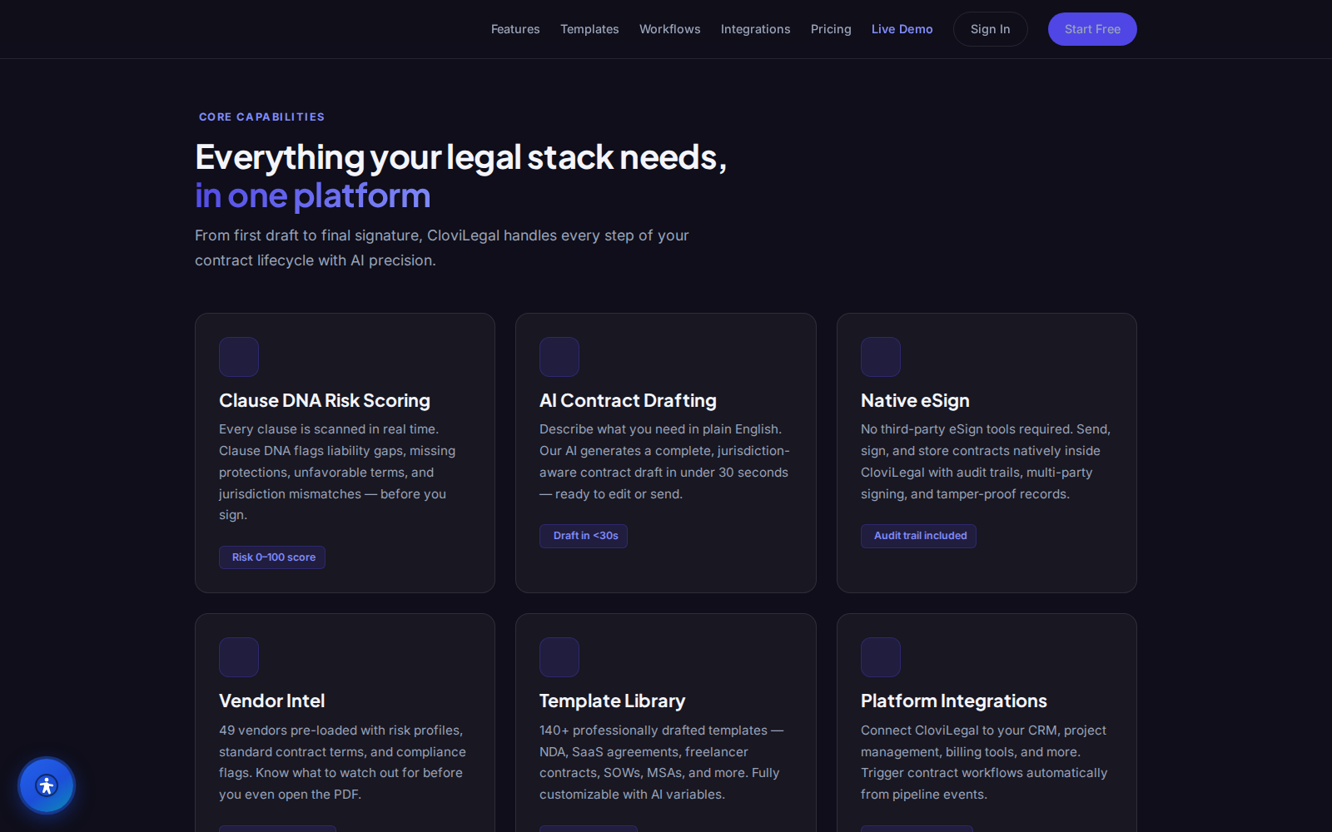
Task: View the Pricing page link
Action: click(x=831, y=29)
